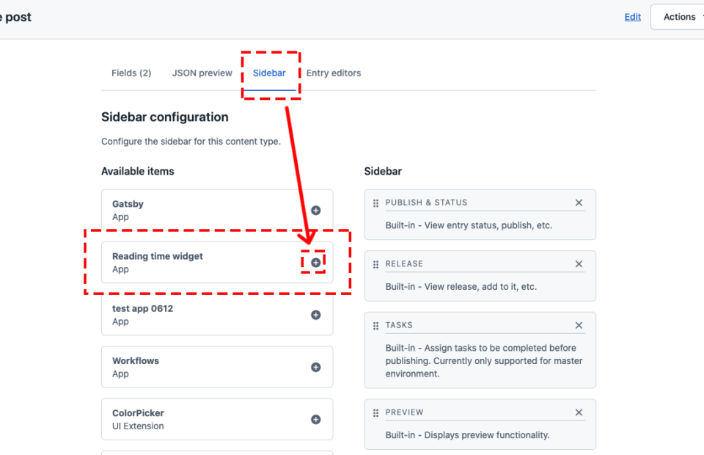
Task: Switch to Fields (2) tab
Action: pyautogui.click(x=131, y=73)
